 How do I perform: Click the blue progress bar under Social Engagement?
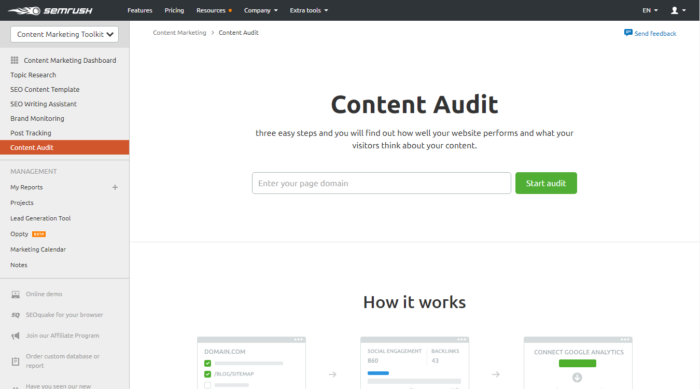point(378,373)
